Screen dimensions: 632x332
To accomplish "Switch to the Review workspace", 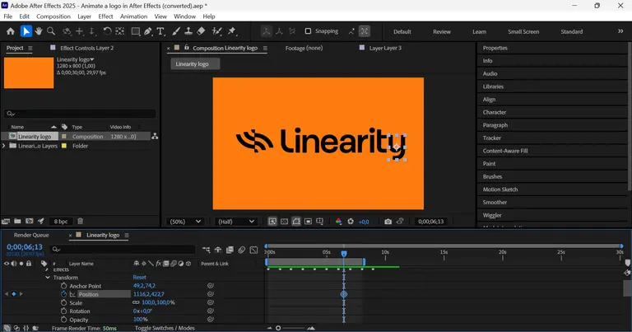I will [442, 31].
